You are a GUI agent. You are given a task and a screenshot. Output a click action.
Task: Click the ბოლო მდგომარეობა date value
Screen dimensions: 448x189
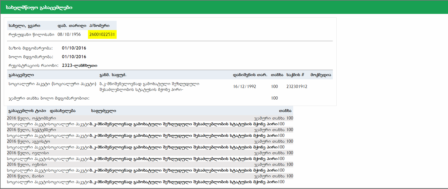coord(74,57)
